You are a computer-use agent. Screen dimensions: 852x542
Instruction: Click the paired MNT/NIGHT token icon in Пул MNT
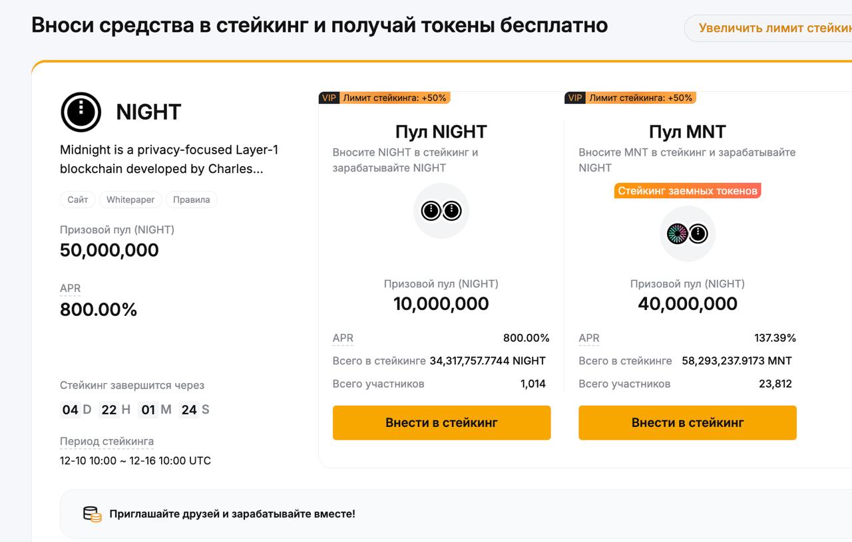(688, 233)
